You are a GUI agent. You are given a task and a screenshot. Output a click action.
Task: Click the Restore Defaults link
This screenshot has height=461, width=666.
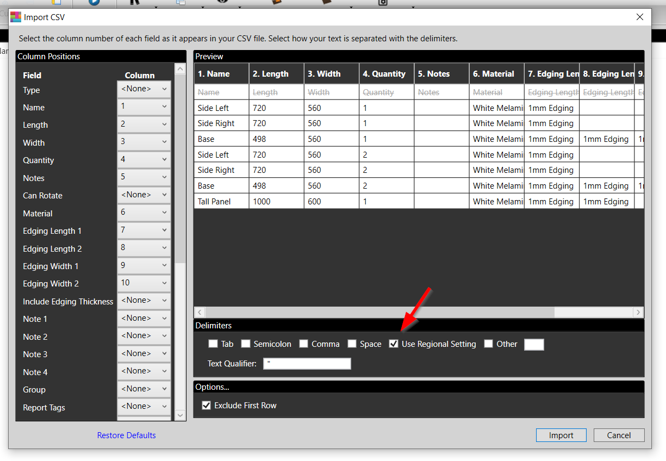126,435
